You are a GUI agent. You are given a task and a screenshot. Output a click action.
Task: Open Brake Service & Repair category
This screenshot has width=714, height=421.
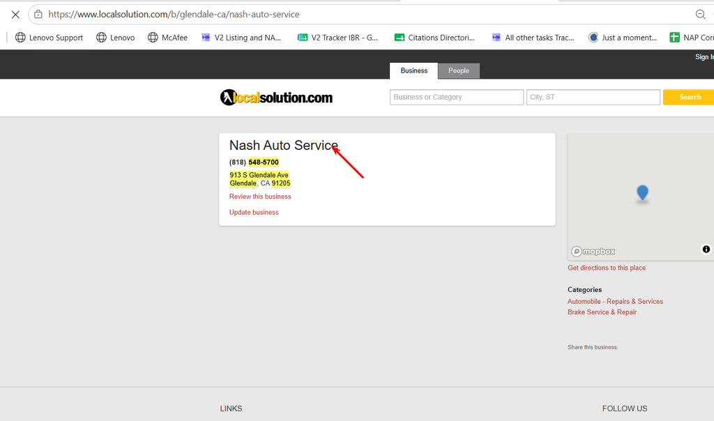point(602,312)
